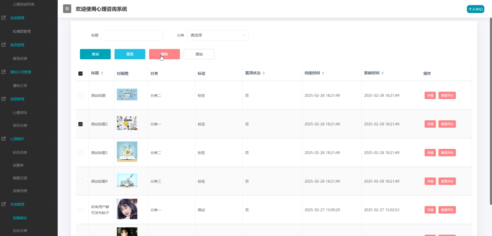Sort table by 更新时间 arrows
492x236 pixels.
(x=382, y=73)
